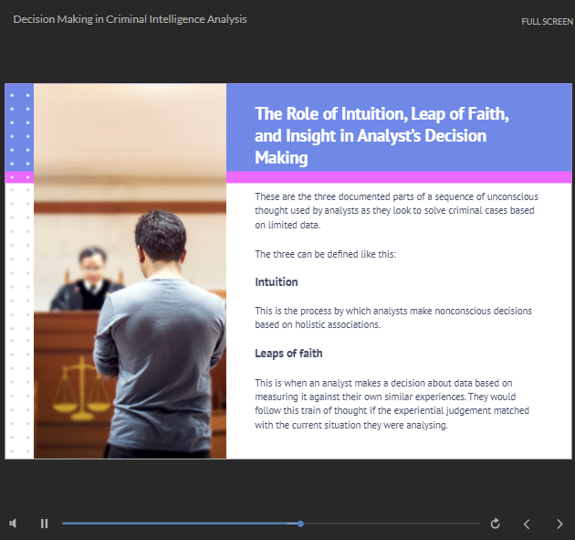575x540 pixels.
Task: Select the 'Intuition' subheading
Action: pyautogui.click(x=277, y=282)
